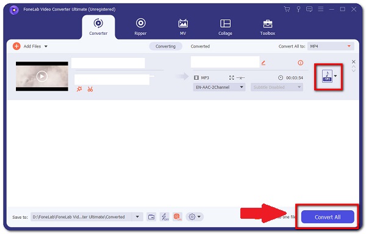
Task: Click the key register icon
Action: pos(298,9)
